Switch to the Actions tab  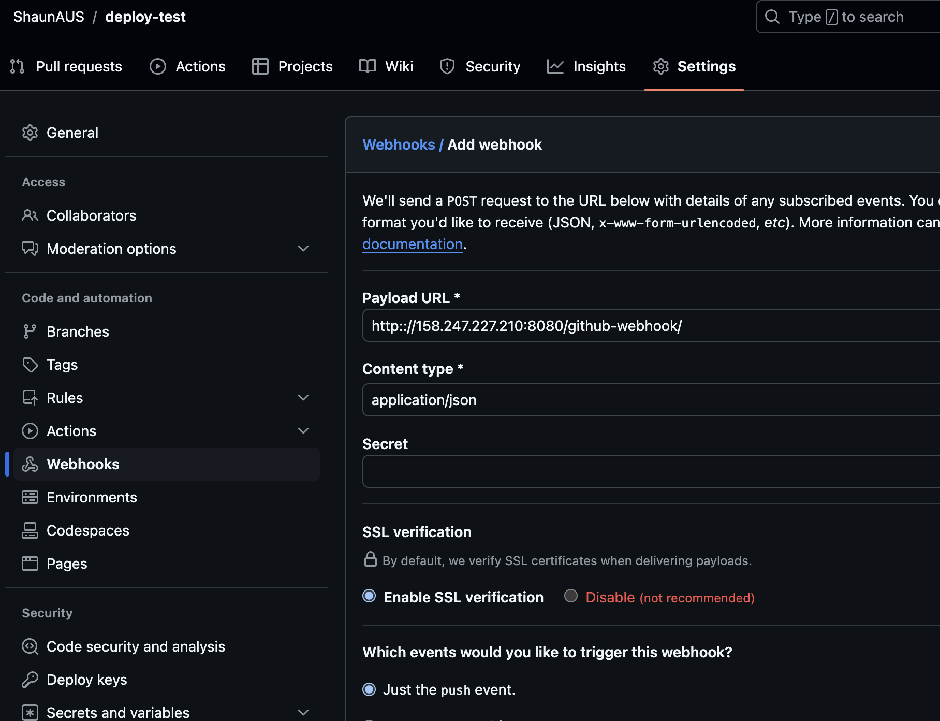coord(187,66)
